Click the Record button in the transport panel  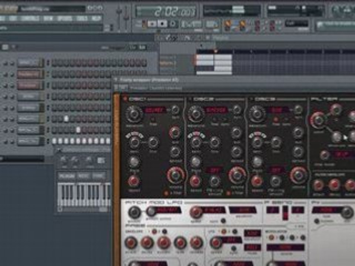173,24
